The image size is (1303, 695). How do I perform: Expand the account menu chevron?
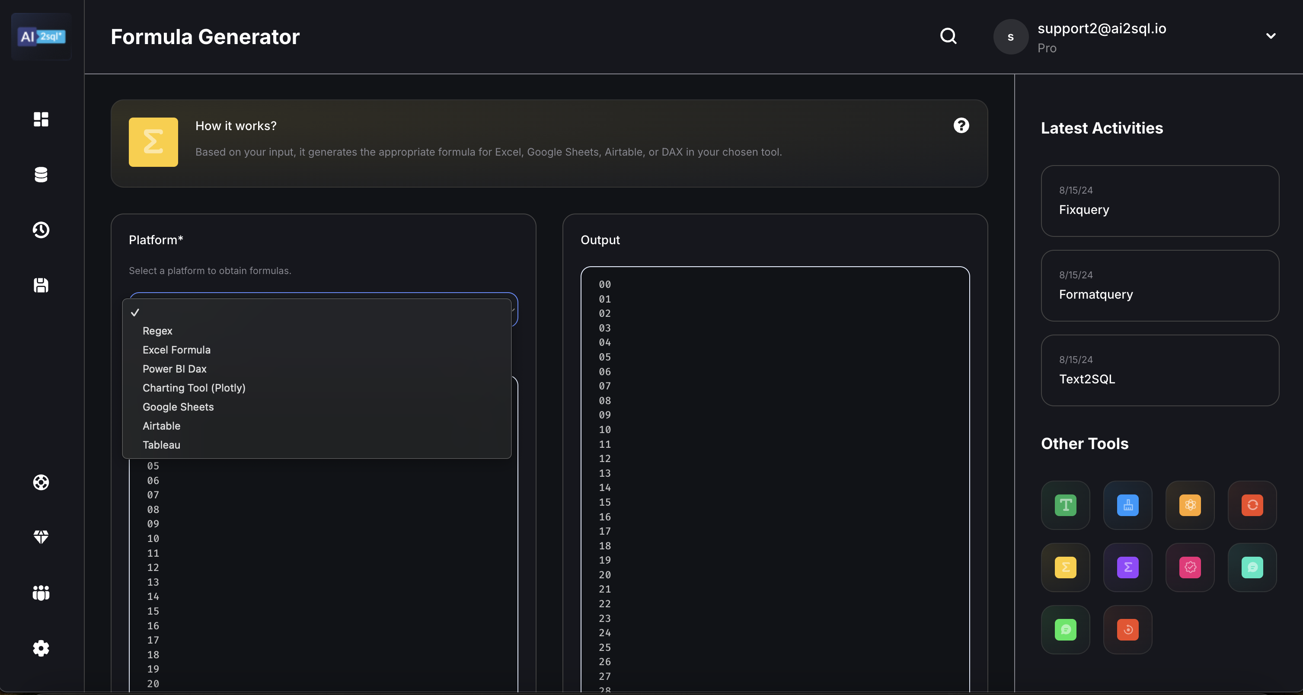pyautogui.click(x=1271, y=36)
